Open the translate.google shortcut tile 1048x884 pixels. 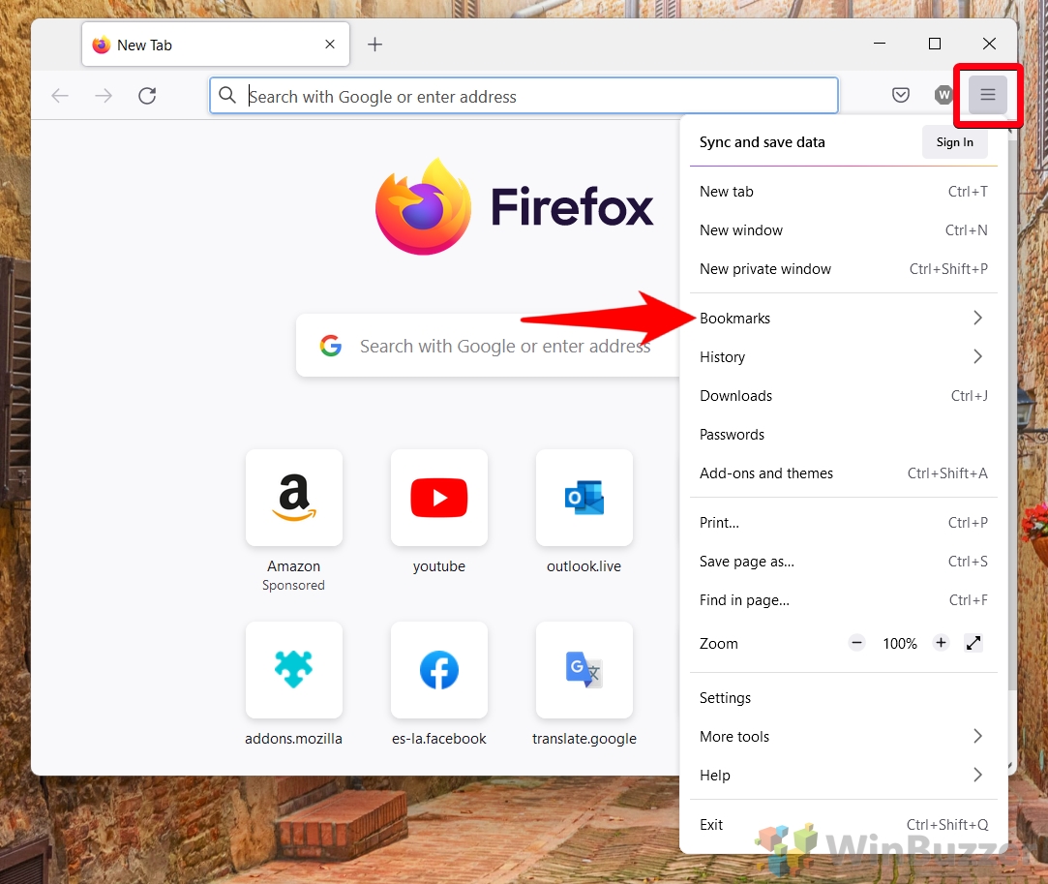584,670
